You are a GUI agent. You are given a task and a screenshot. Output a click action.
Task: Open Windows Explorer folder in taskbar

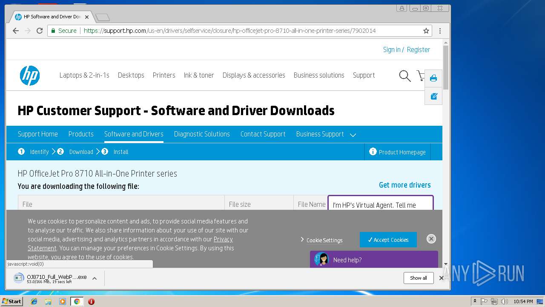coord(48,301)
